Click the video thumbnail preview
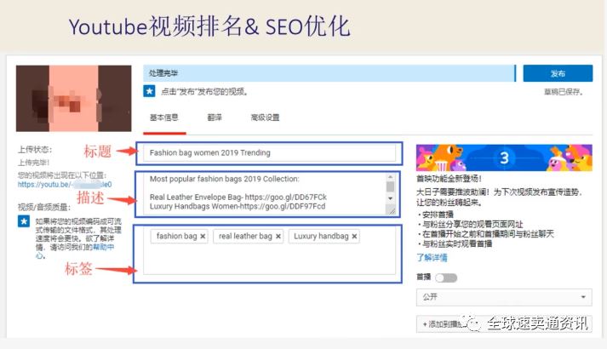607x349 pixels. point(73,98)
